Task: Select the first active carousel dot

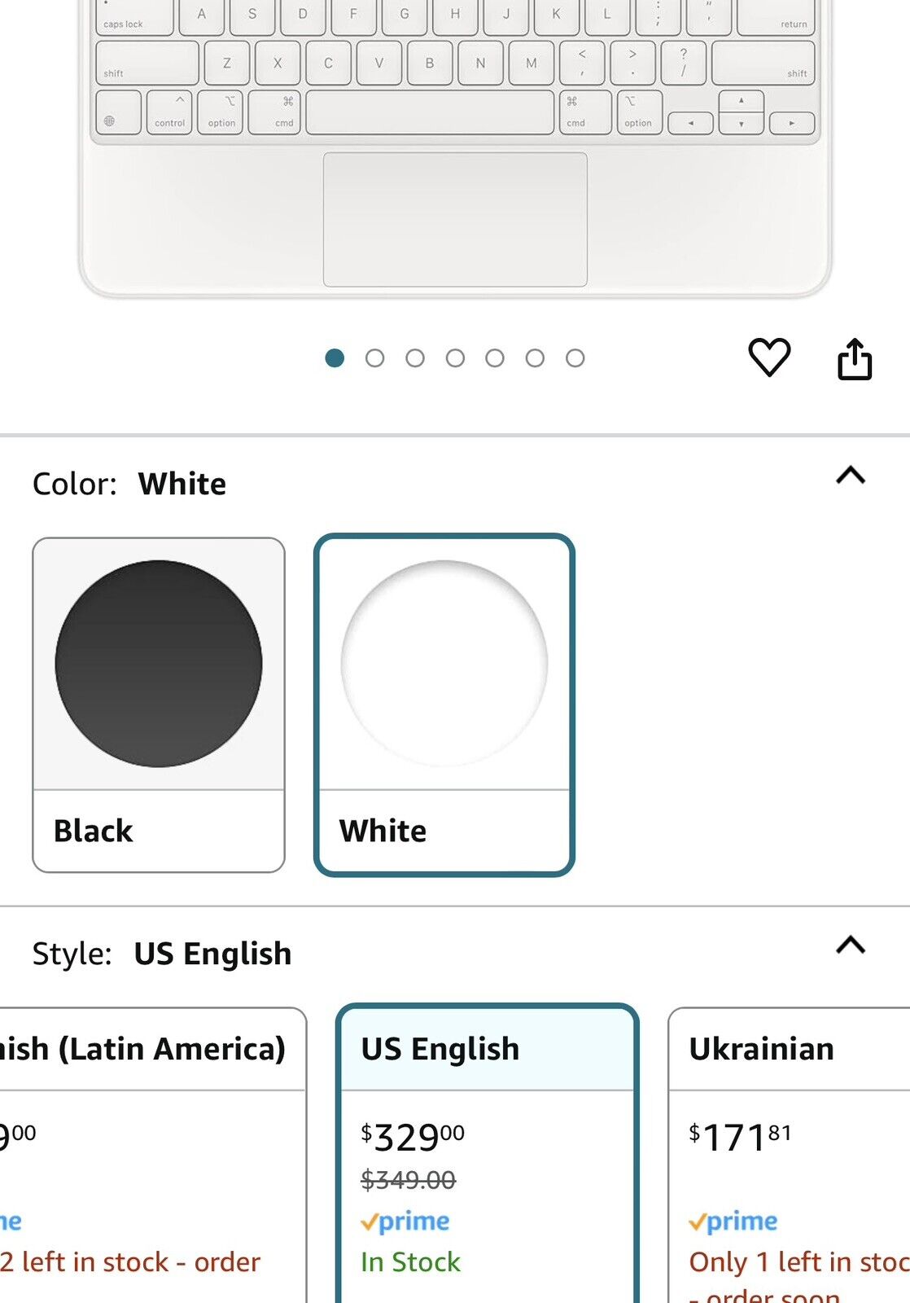Action: [335, 358]
